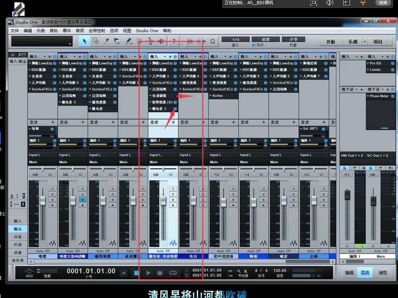Open the dropdown arrow next to 乐曲 button
Image resolution: width=398 pixels, height=298 pixels.
click(x=365, y=42)
